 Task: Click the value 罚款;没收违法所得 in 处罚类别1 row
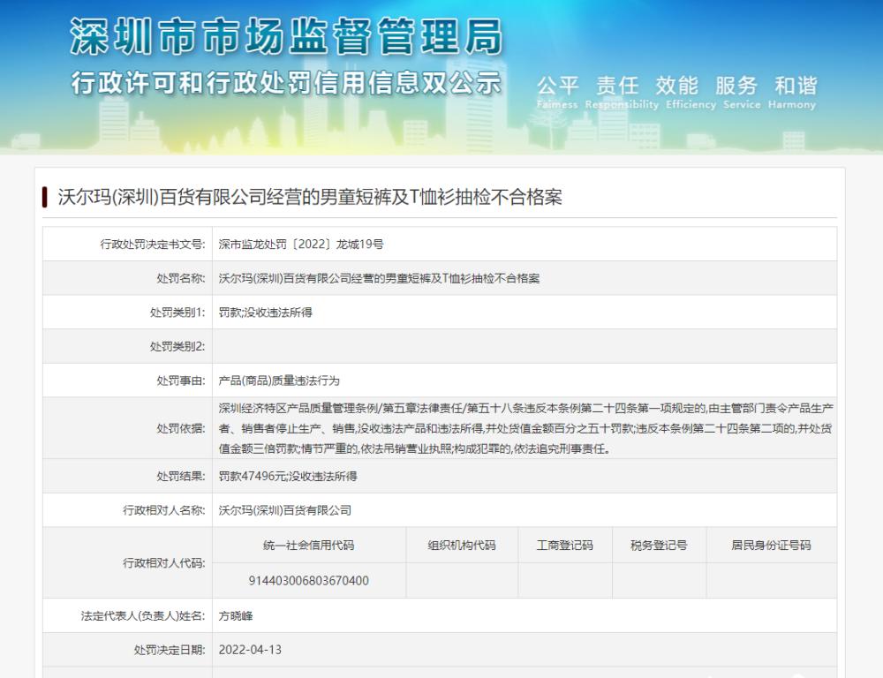(265, 313)
